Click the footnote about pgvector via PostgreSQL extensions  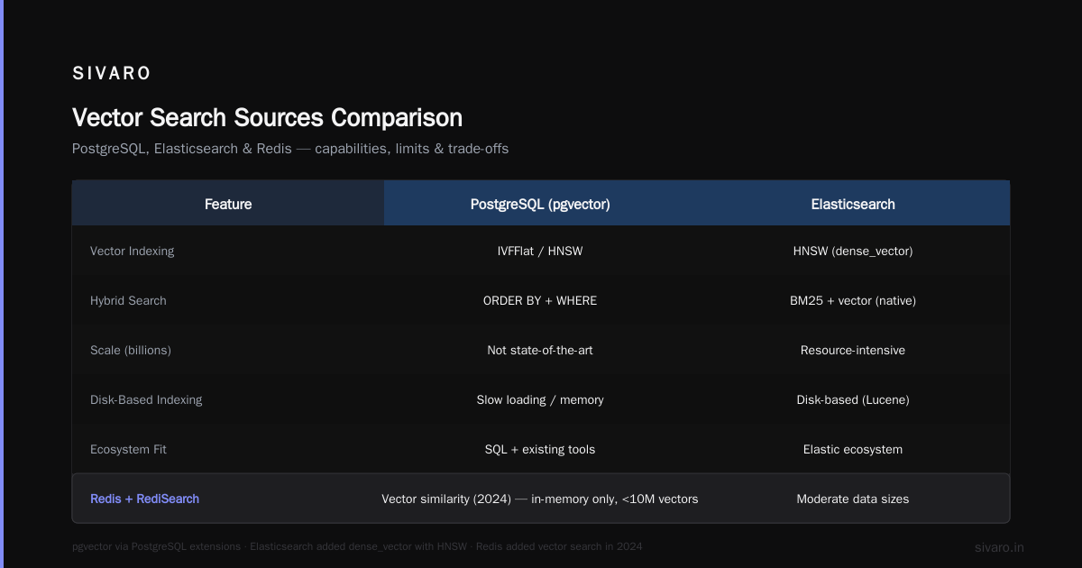(357, 547)
